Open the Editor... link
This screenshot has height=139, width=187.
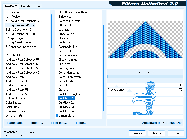pos(81,123)
